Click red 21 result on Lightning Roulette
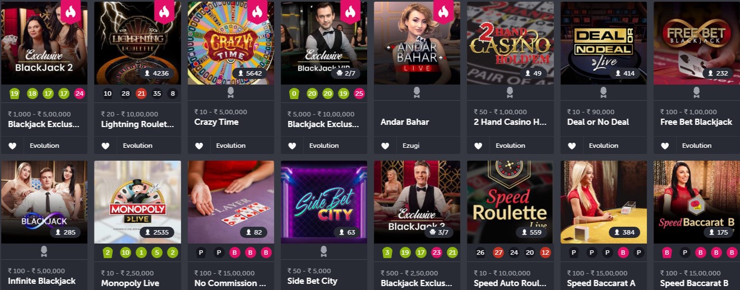The height and width of the screenshot is (290, 740). tap(141, 93)
